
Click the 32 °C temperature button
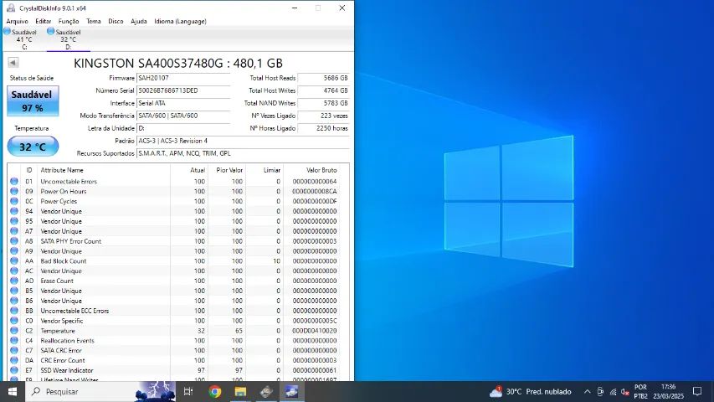[x=33, y=147]
